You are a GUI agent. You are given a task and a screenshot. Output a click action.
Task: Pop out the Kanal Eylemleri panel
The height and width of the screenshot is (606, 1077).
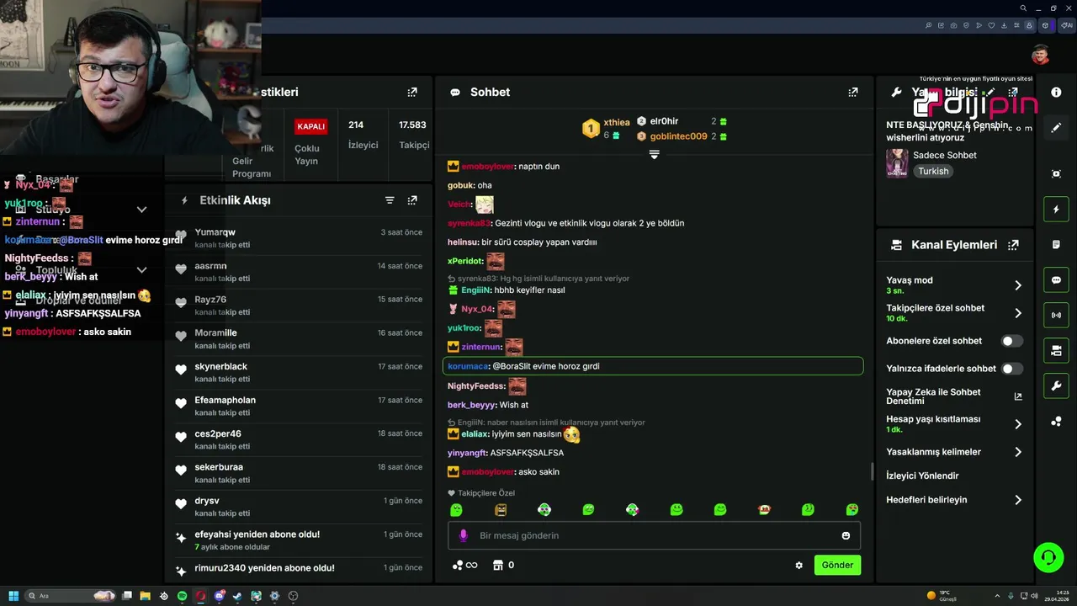(1013, 245)
